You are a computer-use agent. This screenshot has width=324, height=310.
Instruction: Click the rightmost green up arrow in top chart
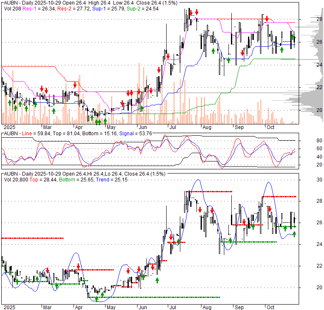click(293, 38)
